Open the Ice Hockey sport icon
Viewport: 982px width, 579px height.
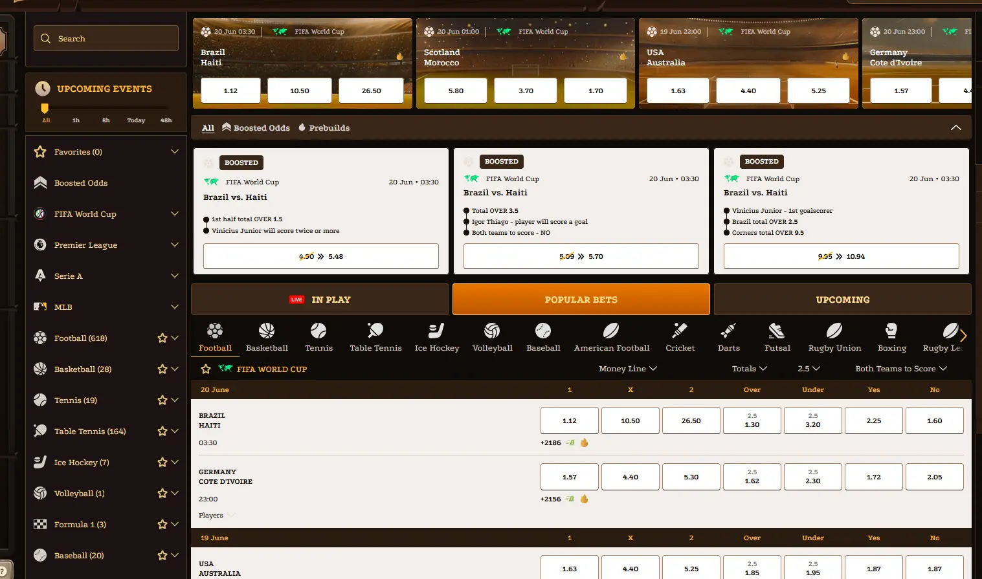coord(436,331)
